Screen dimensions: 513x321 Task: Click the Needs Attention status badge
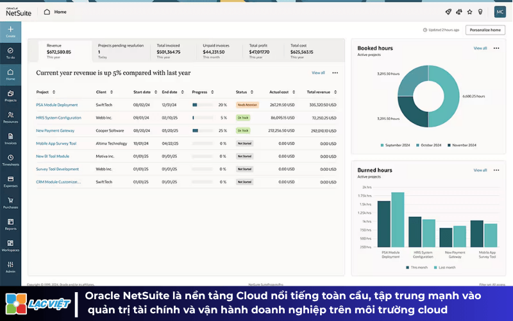[248, 105]
